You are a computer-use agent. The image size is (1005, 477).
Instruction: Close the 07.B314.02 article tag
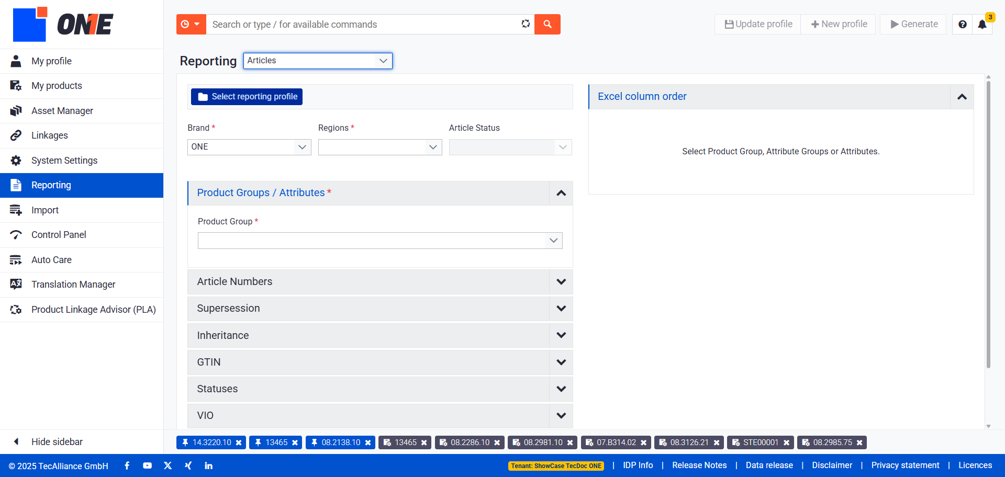(643, 442)
